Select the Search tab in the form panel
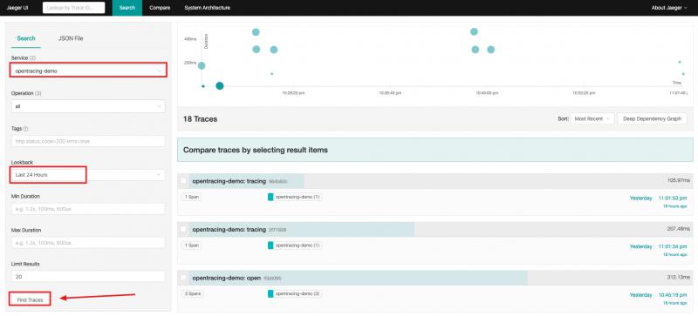The height and width of the screenshot is (316, 698). click(26, 38)
